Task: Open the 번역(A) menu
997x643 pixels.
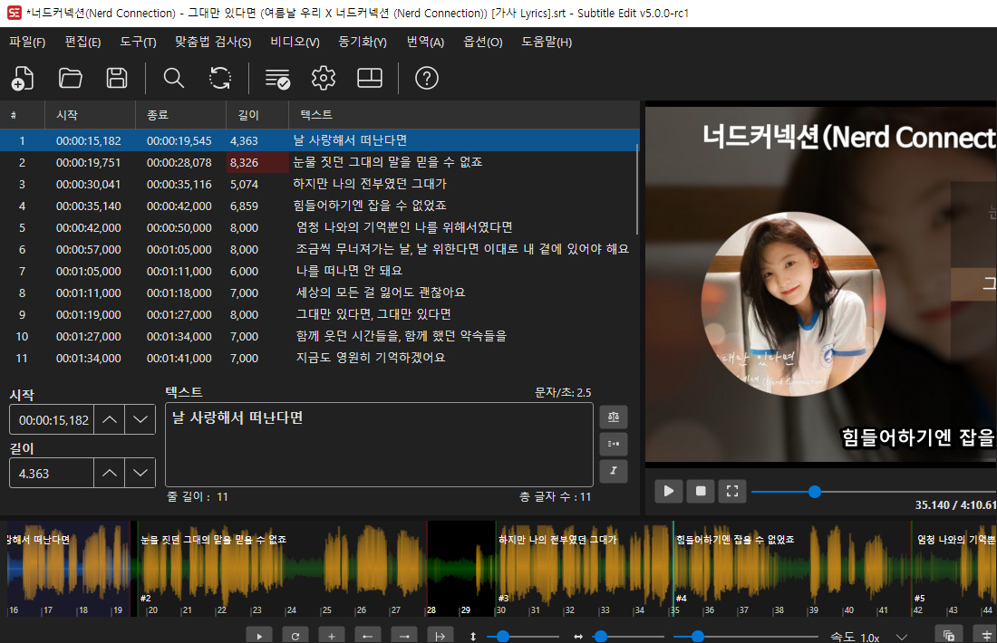Action: (x=425, y=42)
